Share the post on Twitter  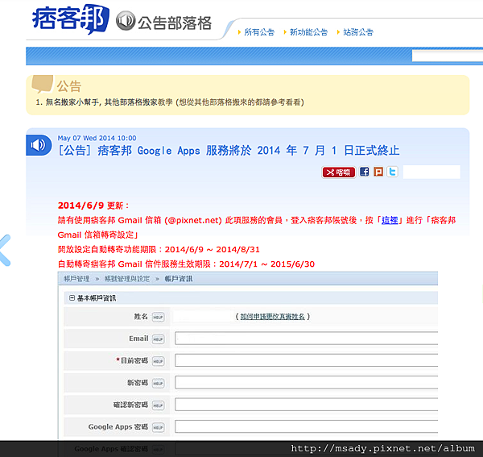(393, 172)
